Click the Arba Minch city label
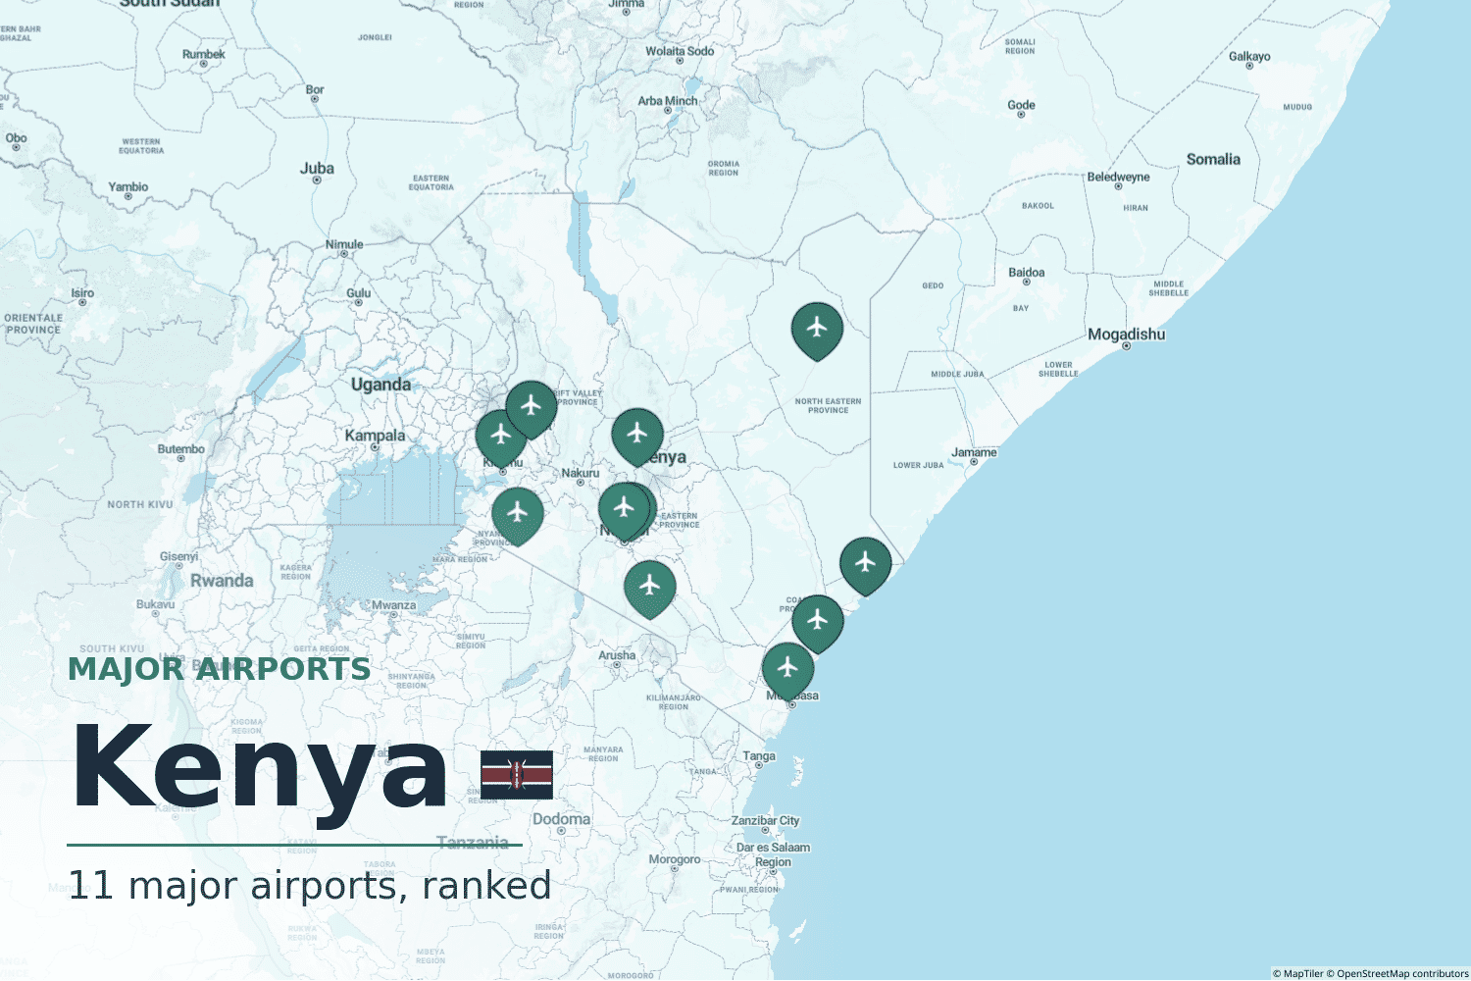This screenshot has height=981, width=1471. (x=668, y=101)
